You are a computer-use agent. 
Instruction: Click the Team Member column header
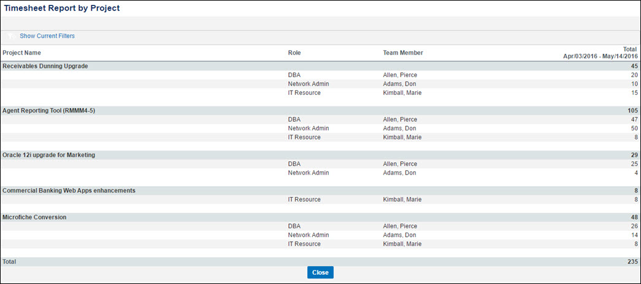pos(403,53)
